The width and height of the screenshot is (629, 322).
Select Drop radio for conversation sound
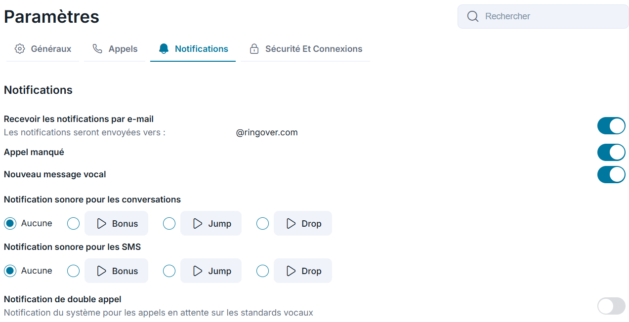262,224
